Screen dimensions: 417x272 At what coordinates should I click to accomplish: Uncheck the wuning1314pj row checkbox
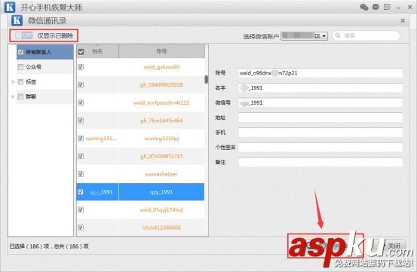pos(81,139)
